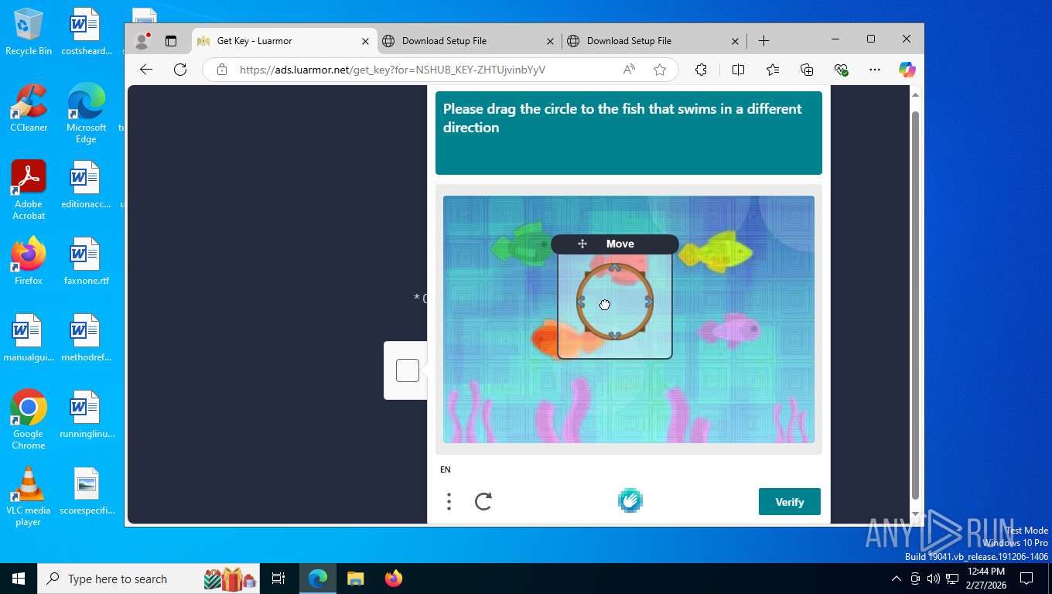Click the EN language label
This screenshot has height=594, width=1052.
(x=446, y=469)
